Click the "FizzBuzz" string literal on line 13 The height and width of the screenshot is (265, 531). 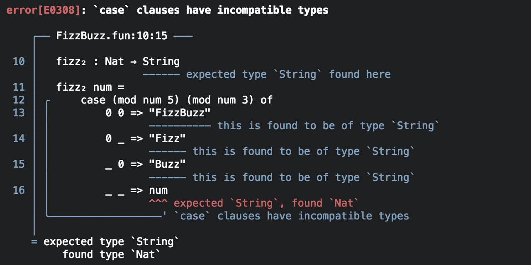click(180, 113)
